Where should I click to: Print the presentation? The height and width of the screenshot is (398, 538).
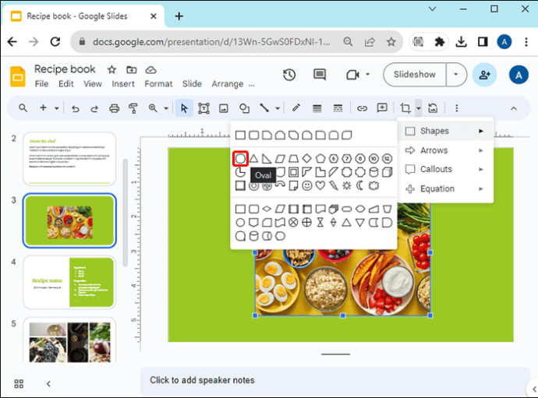[x=114, y=109]
